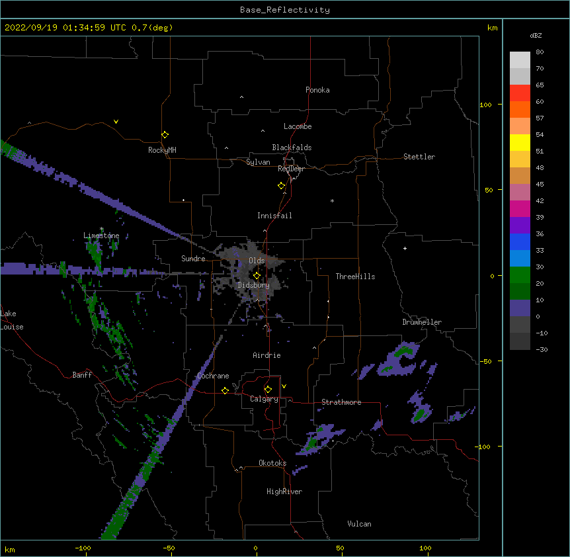Click the Didsbury town label
Viewport: 570px width, 557px height.
tap(254, 285)
